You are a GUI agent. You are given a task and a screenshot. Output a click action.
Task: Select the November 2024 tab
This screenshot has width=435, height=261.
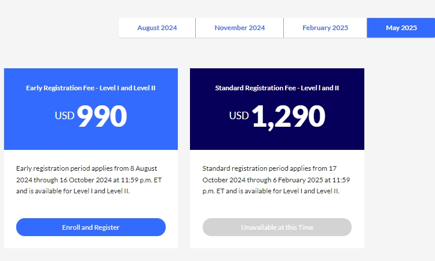coord(239,28)
